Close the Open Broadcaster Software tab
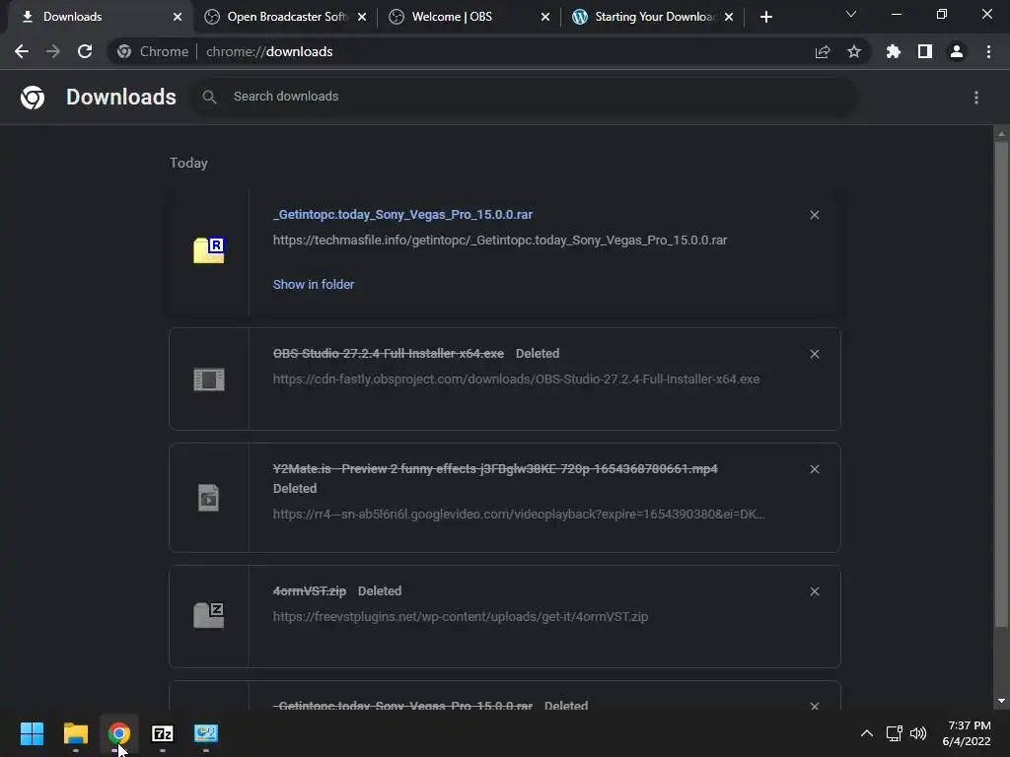Viewport: 1010px width, 757px height. tap(361, 17)
